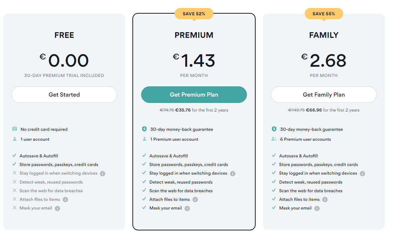Click the SAVE 52% badge
Viewport: 398px width, 247px height.
[194, 14]
